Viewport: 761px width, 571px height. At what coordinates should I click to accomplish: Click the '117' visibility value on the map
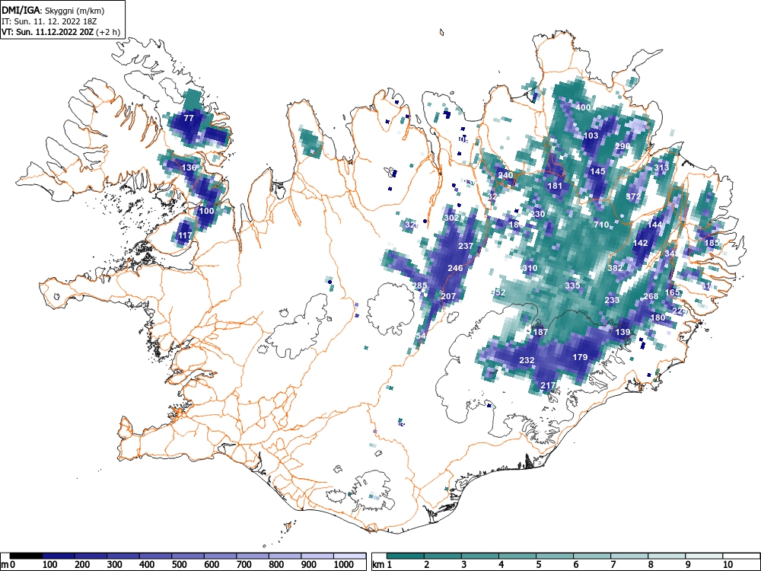click(x=185, y=235)
